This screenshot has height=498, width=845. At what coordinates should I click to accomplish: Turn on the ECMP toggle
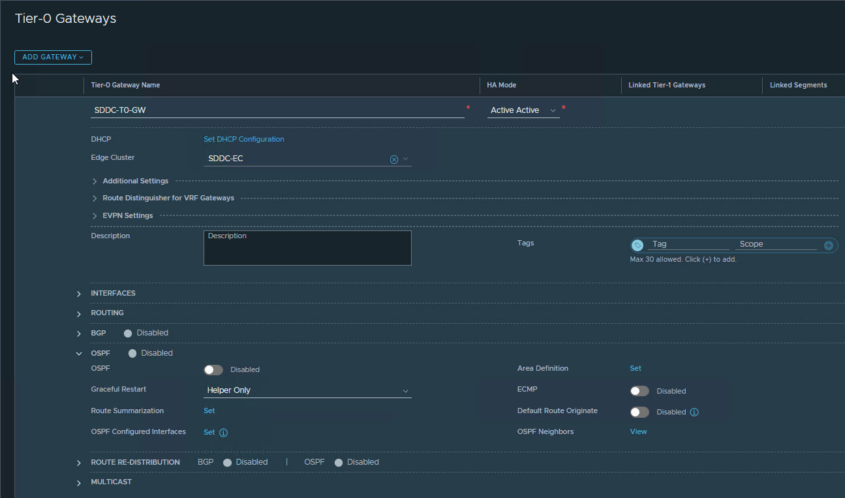click(x=639, y=392)
